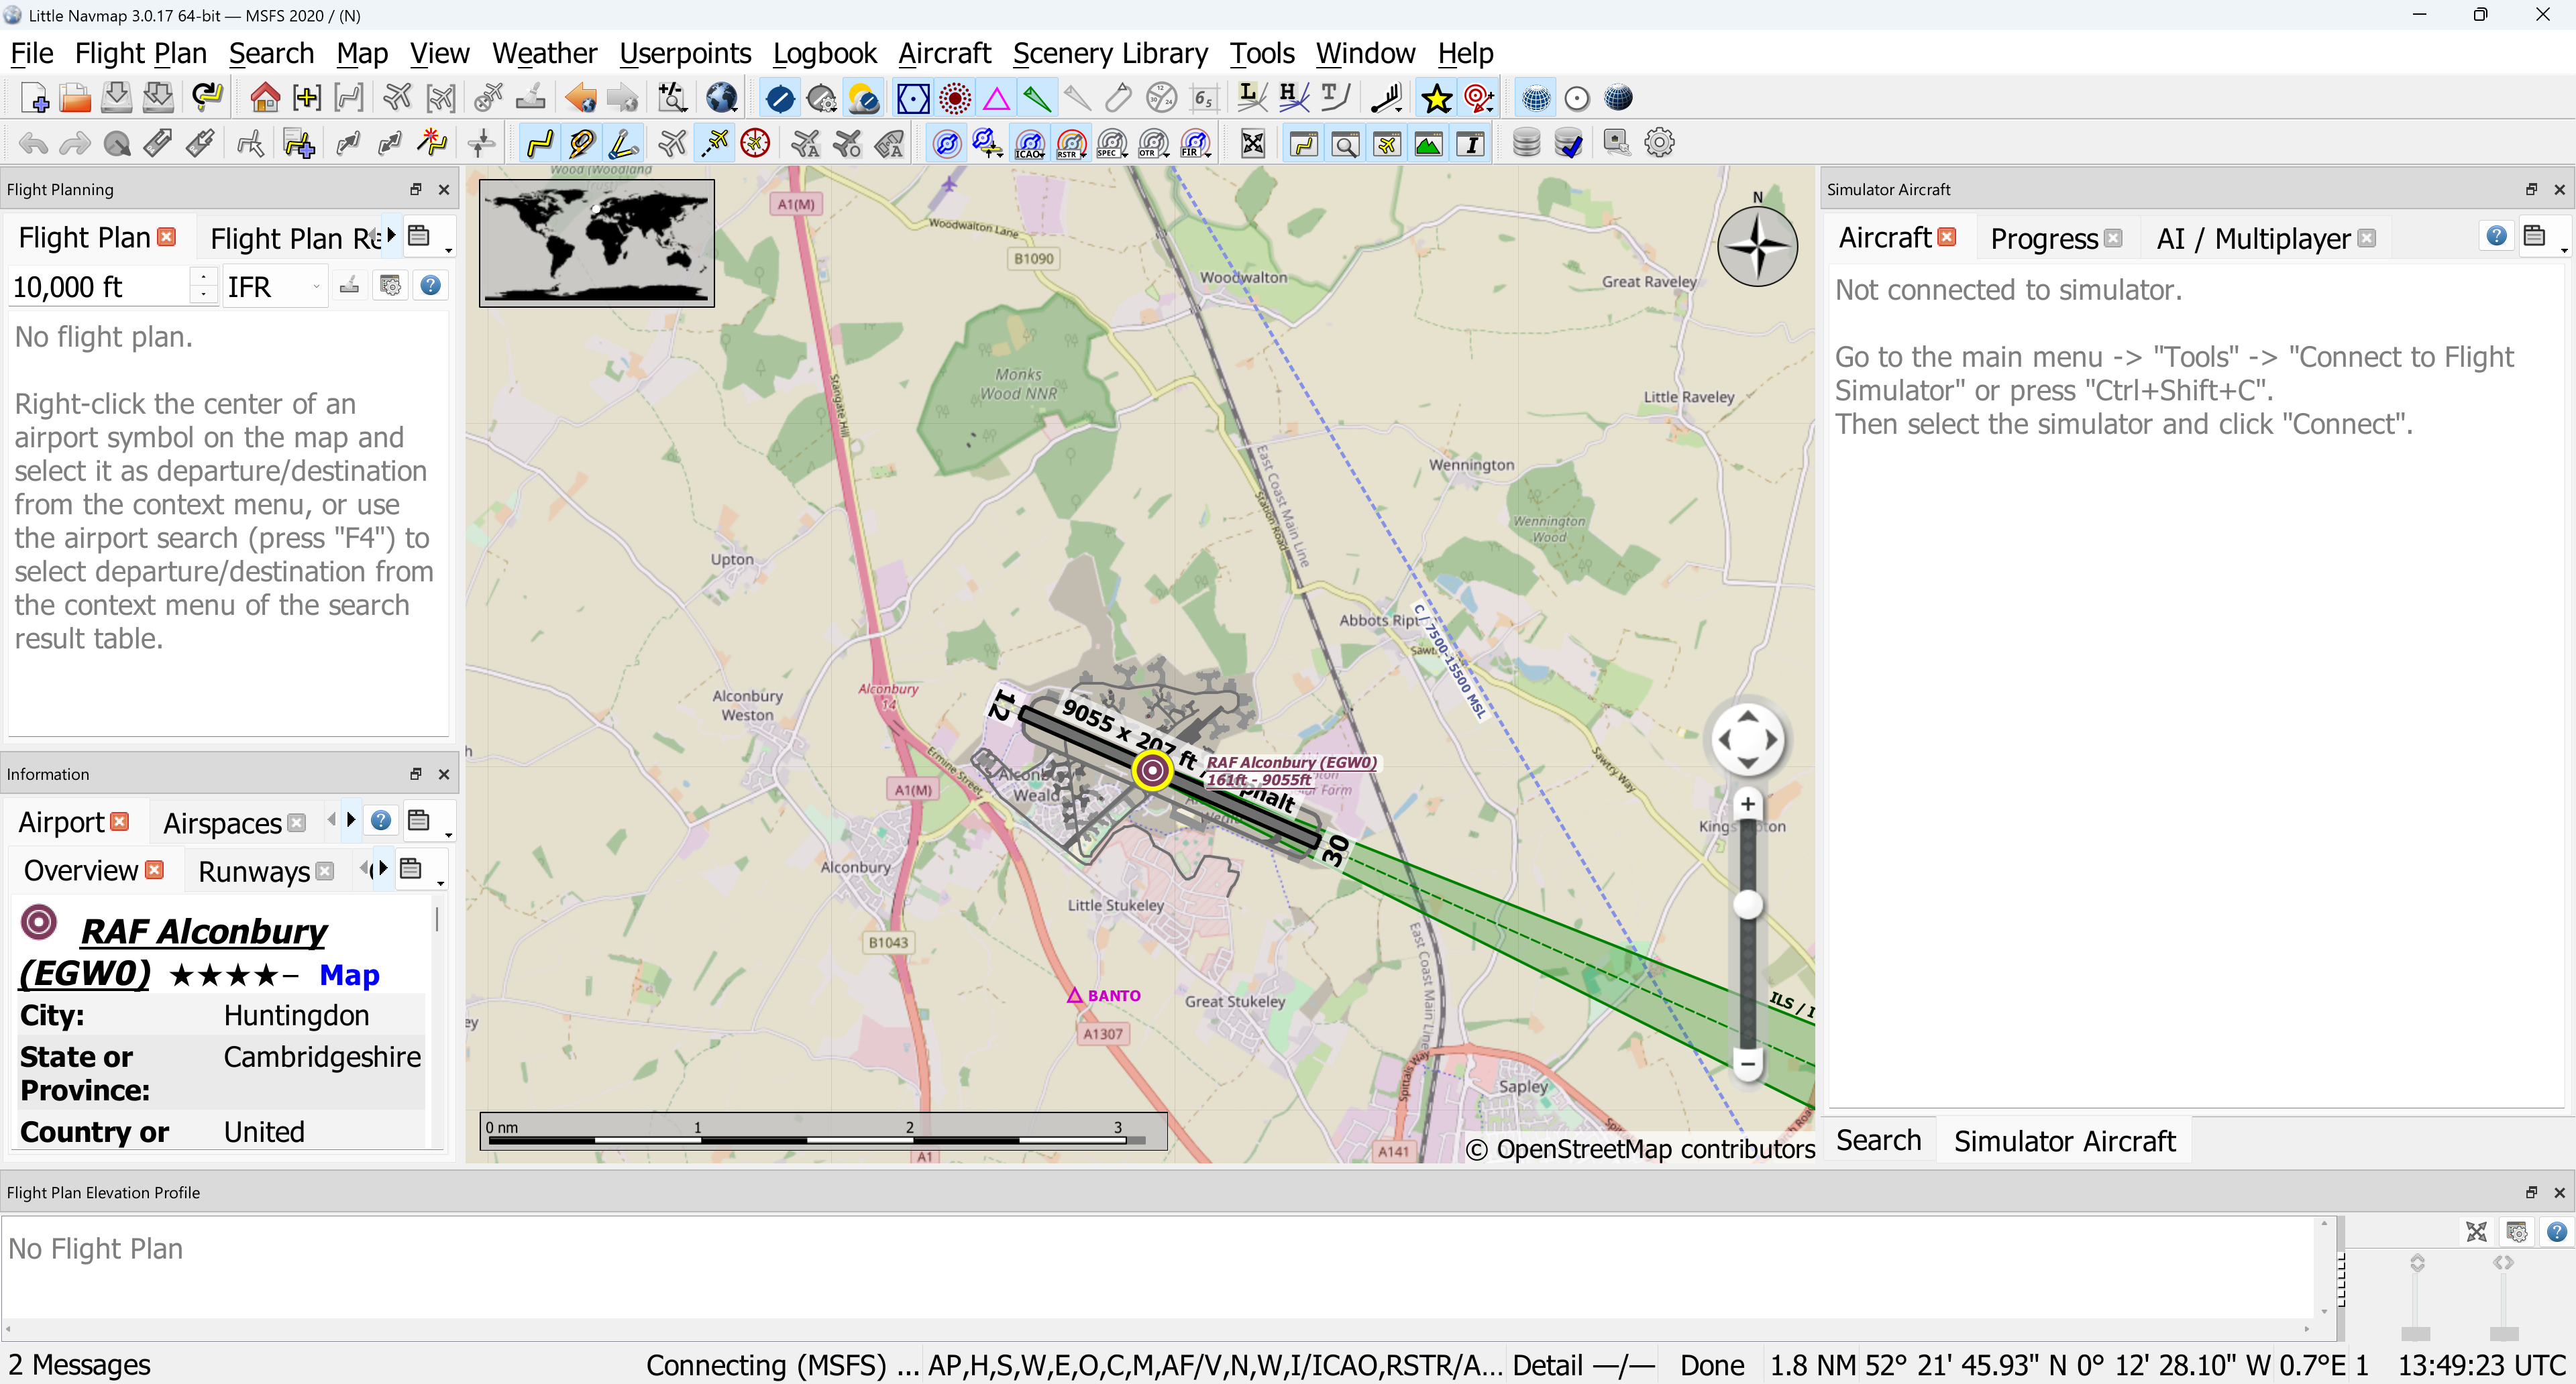
Task: Toggle ILS display green feather icon
Action: click(1037, 98)
